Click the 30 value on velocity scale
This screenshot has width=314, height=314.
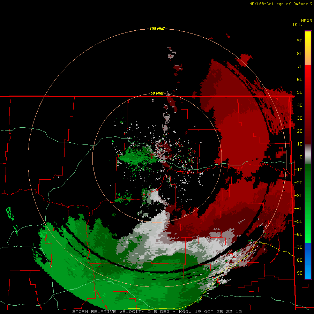click(300, 118)
